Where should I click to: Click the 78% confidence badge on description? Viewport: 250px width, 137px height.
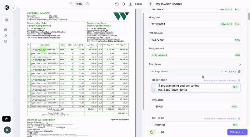click(x=235, y=87)
